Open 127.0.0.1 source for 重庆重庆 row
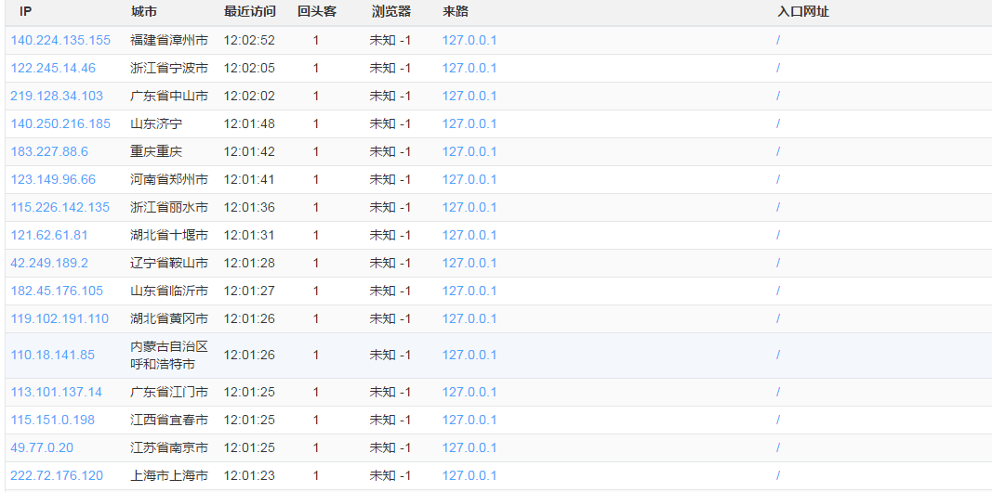This screenshot has height=492, width=992. point(470,151)
